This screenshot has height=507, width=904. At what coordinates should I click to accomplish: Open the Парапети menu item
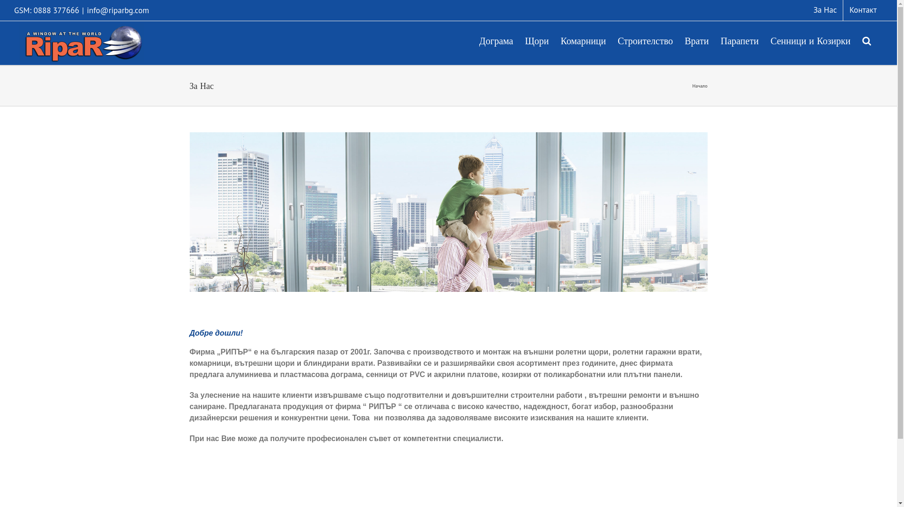739,41
